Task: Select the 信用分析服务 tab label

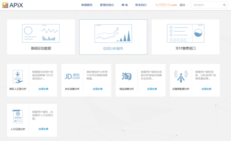Action: click(113, 48)
